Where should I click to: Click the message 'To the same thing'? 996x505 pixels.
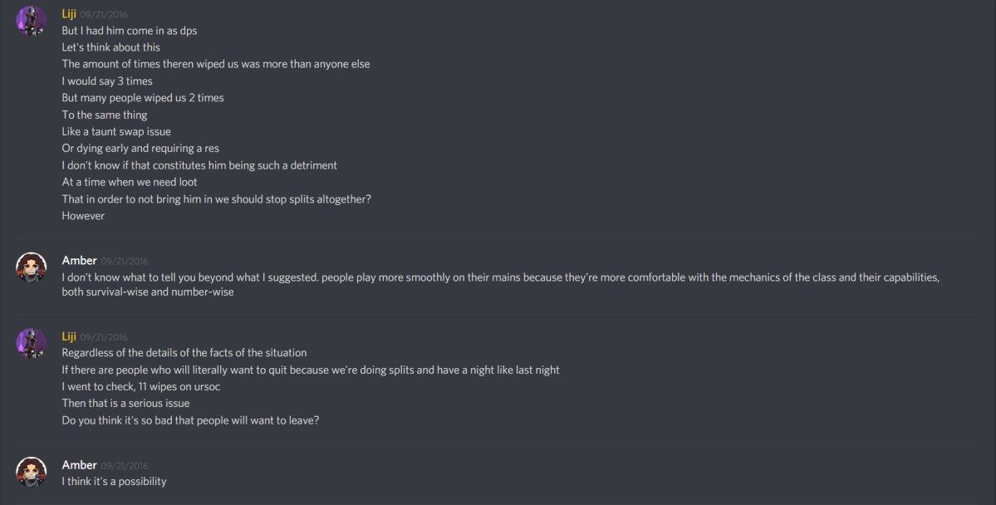(x=104, y=114)
